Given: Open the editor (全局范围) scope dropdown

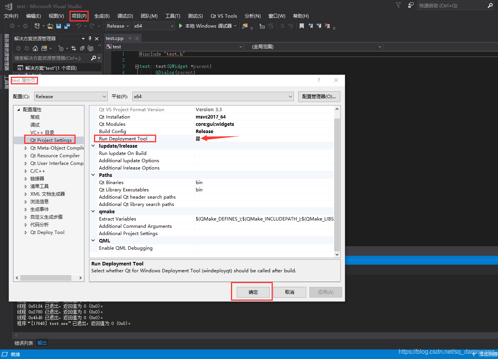Looking at the screenshot, I should click(x=313, y=46).
